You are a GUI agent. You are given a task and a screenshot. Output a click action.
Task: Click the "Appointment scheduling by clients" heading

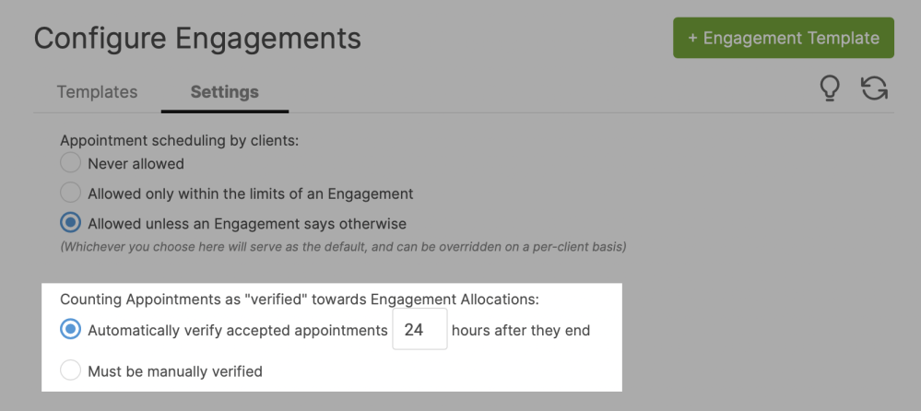(180, 141)
